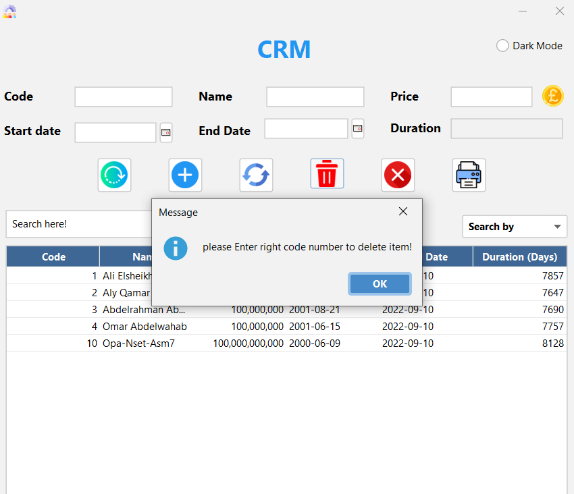Viewport: 574px width, 494px height.
Task: Sort by the Code column header
Action: pyautogui.click(x=53, y=256)
